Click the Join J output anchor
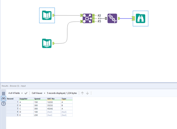Viewport: 177px width, 129px height. point(93,18)
